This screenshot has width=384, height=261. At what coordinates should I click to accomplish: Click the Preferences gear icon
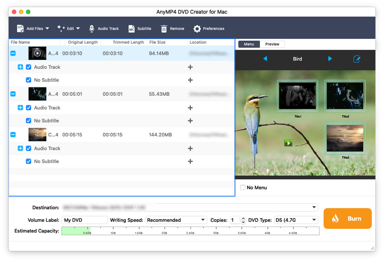197,29
